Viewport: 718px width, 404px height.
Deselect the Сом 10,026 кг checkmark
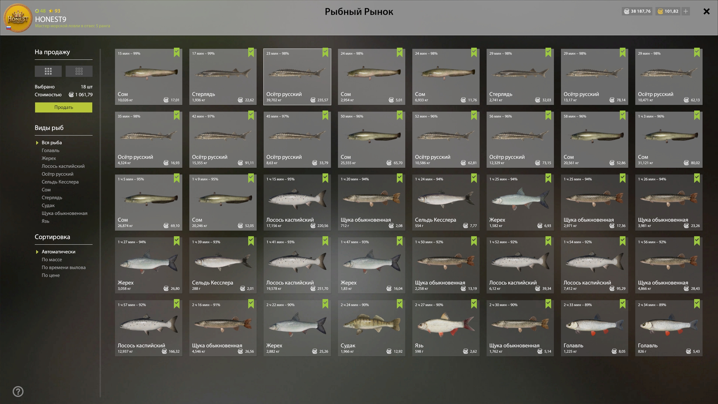pos(177,52)
